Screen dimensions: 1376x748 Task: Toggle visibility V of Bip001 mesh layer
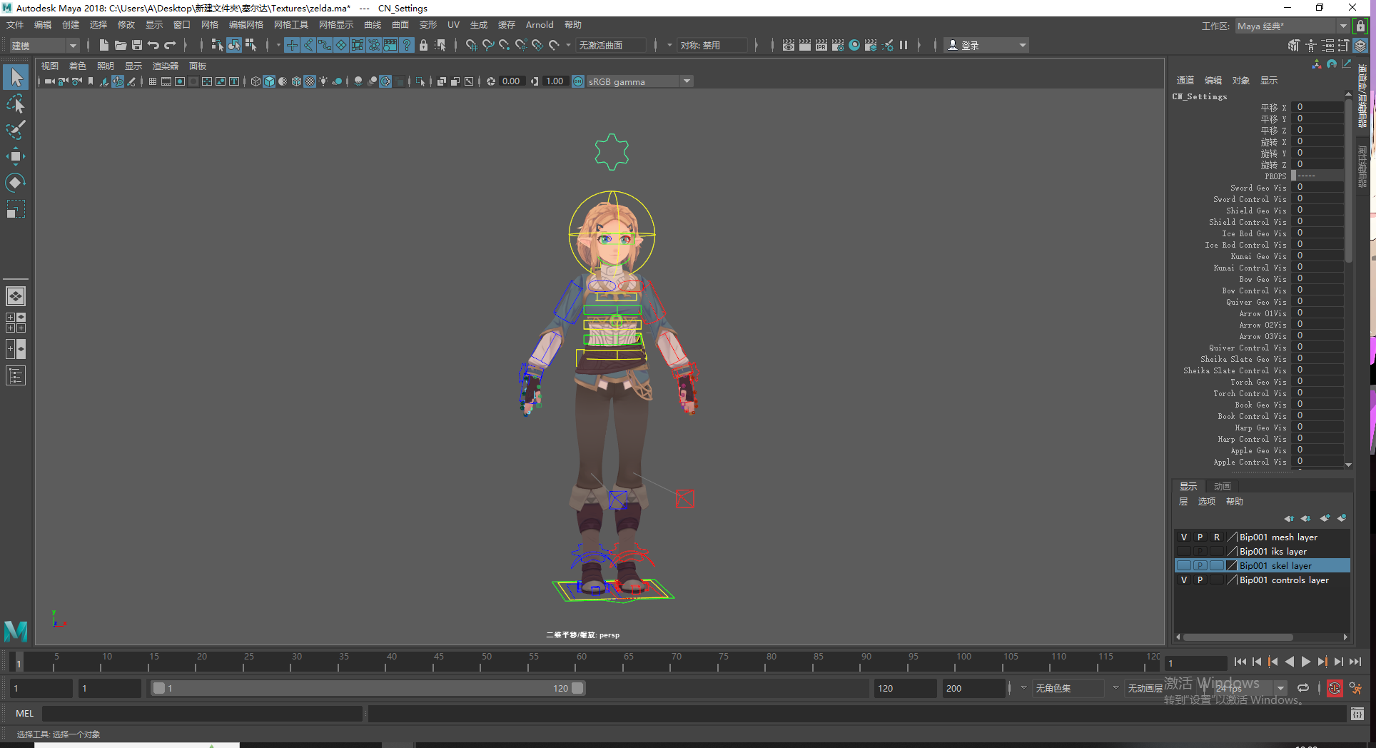[1184, 537]
